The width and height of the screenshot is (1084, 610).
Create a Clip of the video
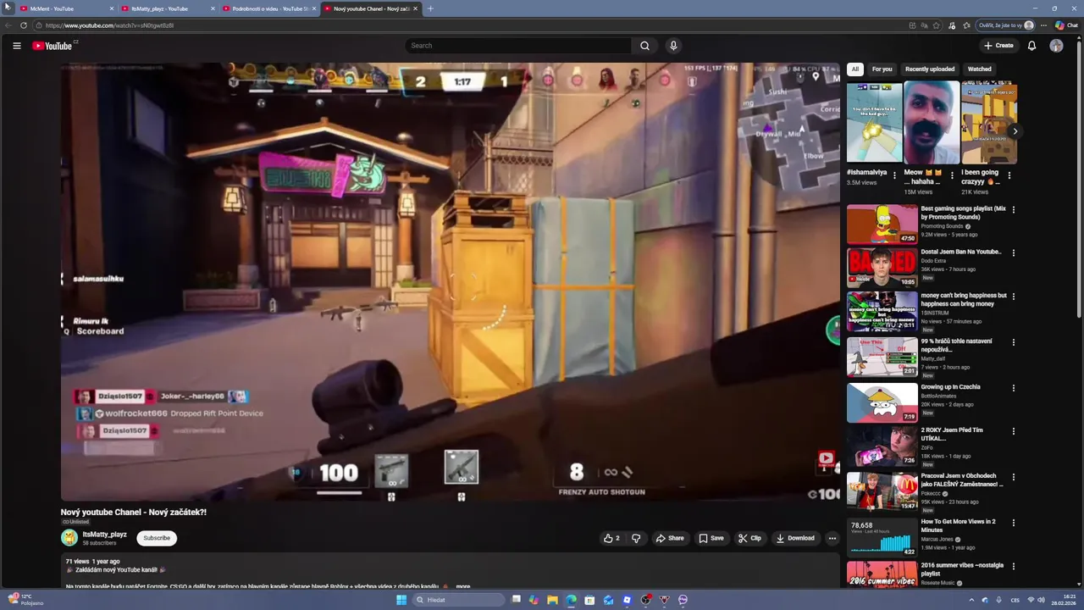pos(749,538)
